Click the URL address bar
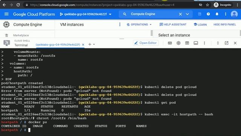Image resolution: width=241 pixels, height=136 pixels. pyautogui.click(x=102, y=5)
